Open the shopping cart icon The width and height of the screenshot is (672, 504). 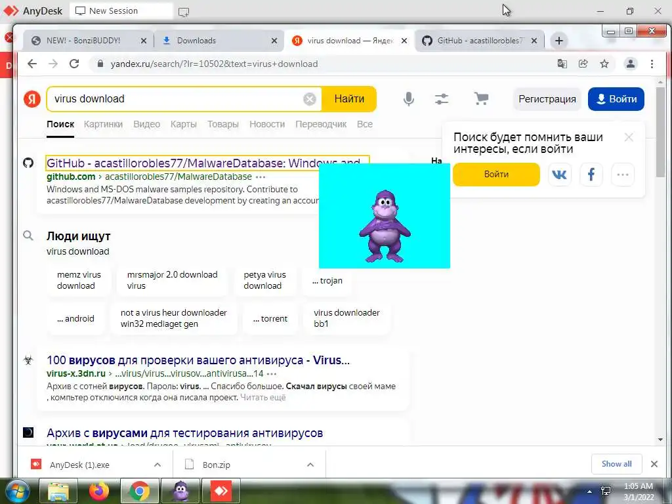point(481,99)
